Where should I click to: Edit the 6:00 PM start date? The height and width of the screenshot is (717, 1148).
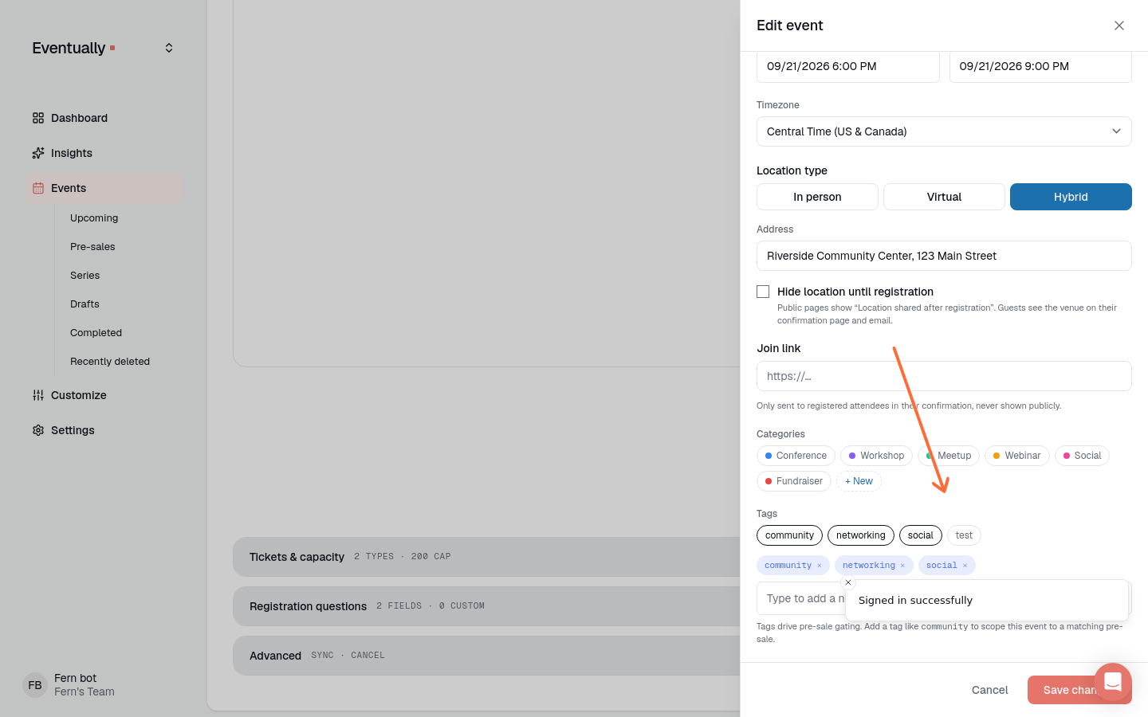point(847,66)
